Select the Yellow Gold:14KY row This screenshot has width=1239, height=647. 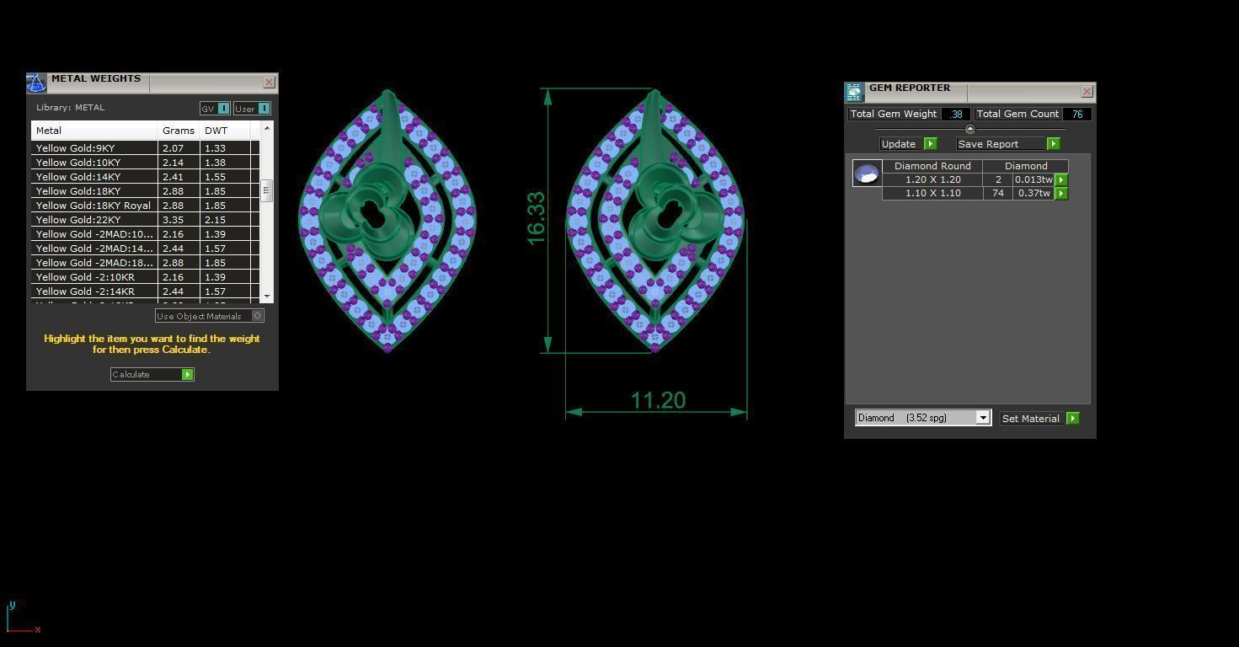(145, 177)
